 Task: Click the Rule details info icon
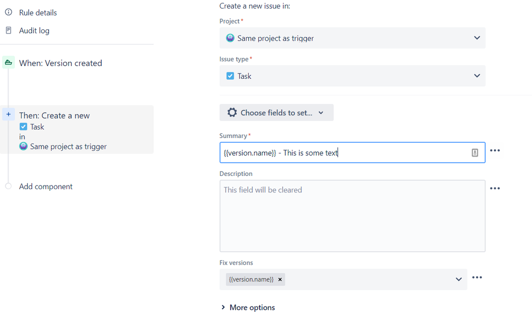[x=9, y=12]
